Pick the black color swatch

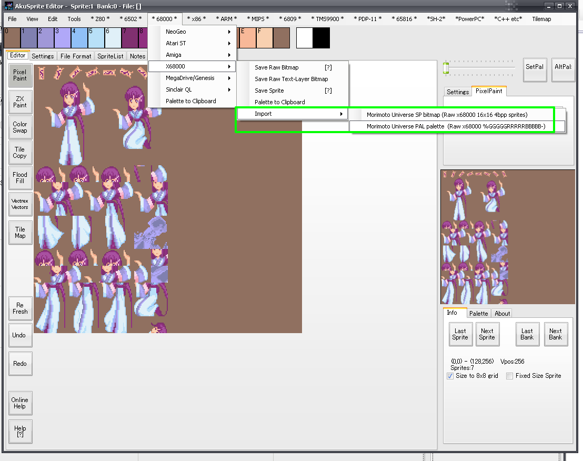click(x=321, y=38)
